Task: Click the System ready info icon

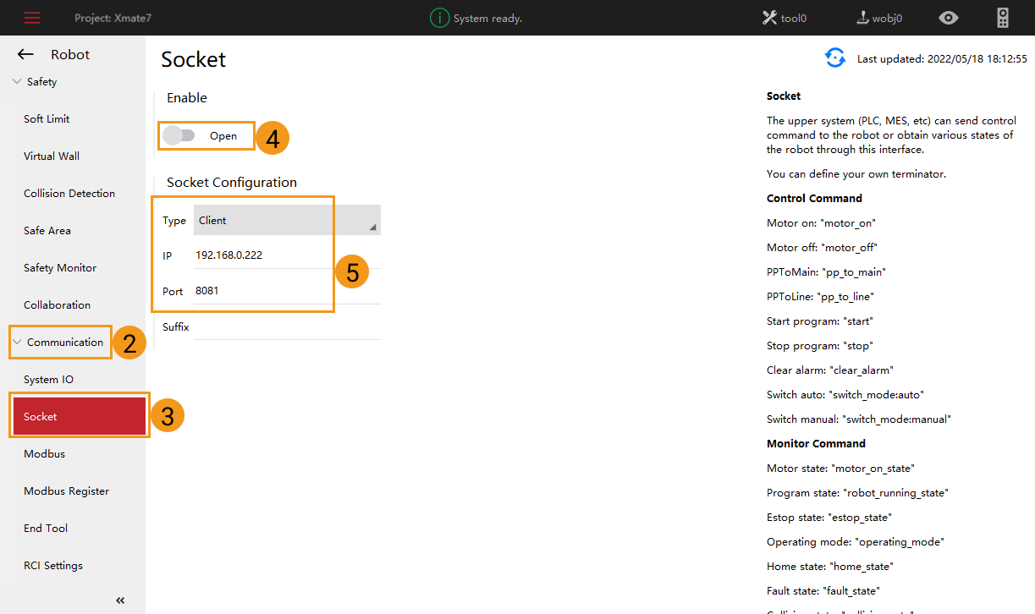Action: click(439, 17)
